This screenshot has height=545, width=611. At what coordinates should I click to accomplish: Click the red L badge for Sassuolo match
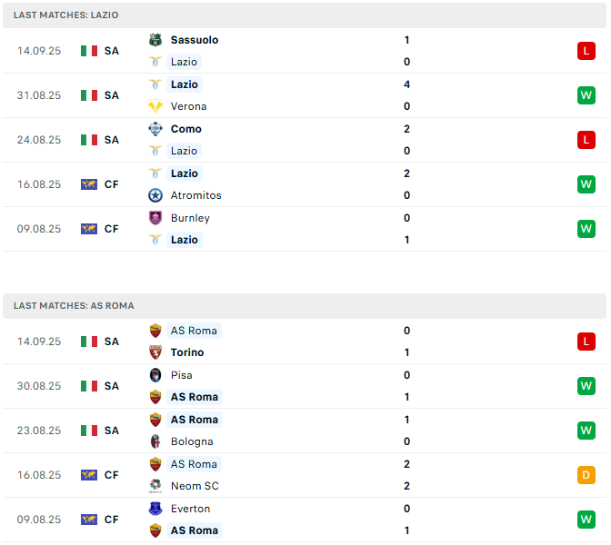[586, 51]
